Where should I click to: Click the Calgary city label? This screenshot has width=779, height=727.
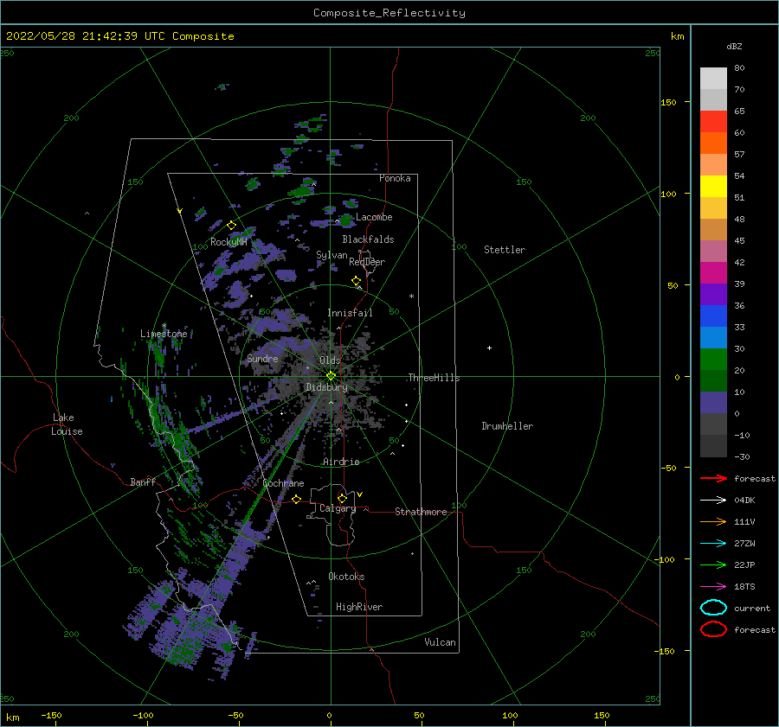[338, 508]
